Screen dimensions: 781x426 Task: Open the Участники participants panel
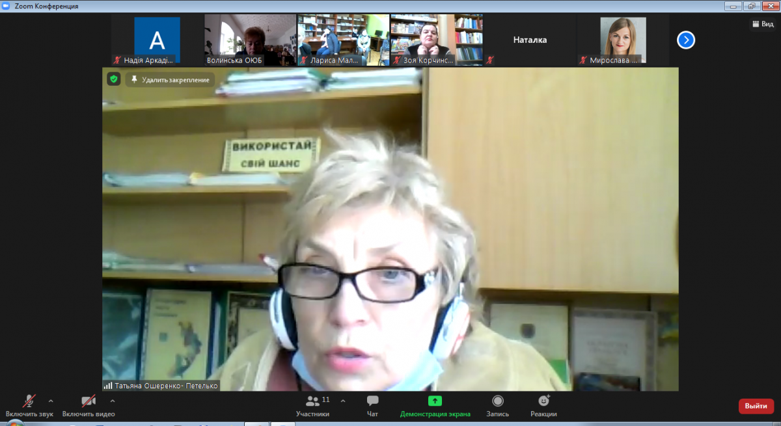pos(312,405)
